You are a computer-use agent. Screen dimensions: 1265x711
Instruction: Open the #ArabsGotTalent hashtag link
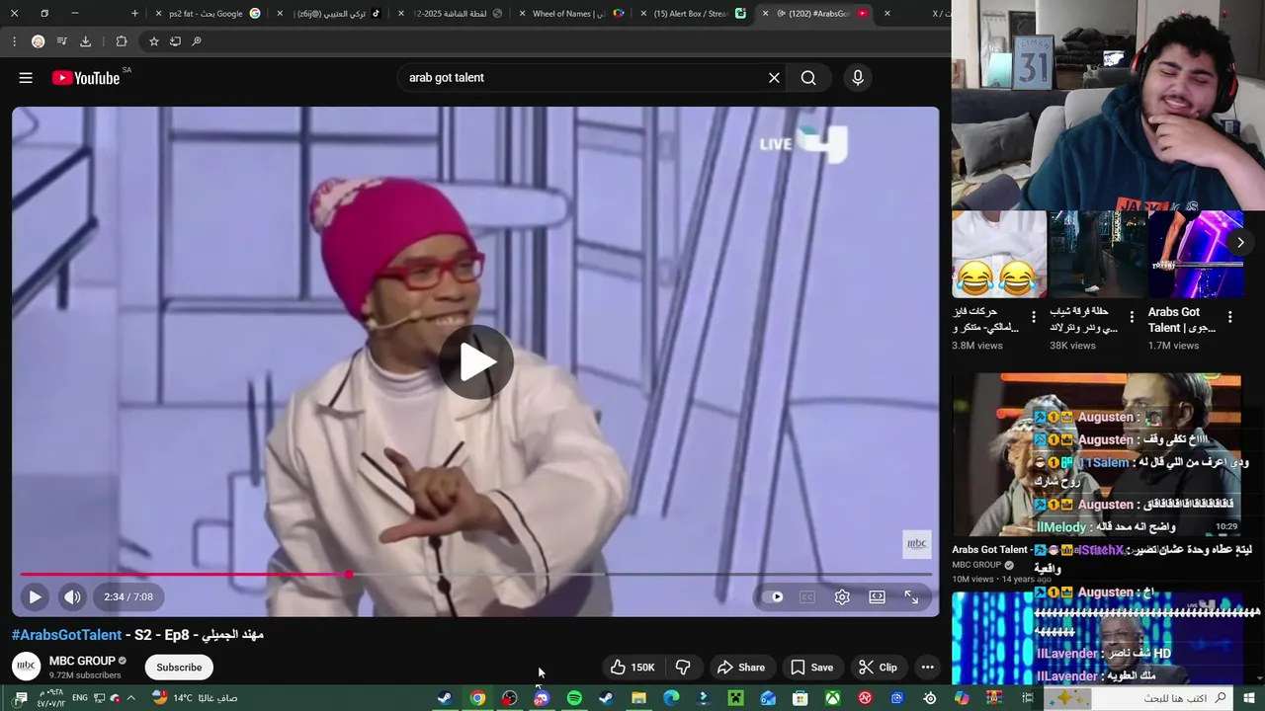66,635
